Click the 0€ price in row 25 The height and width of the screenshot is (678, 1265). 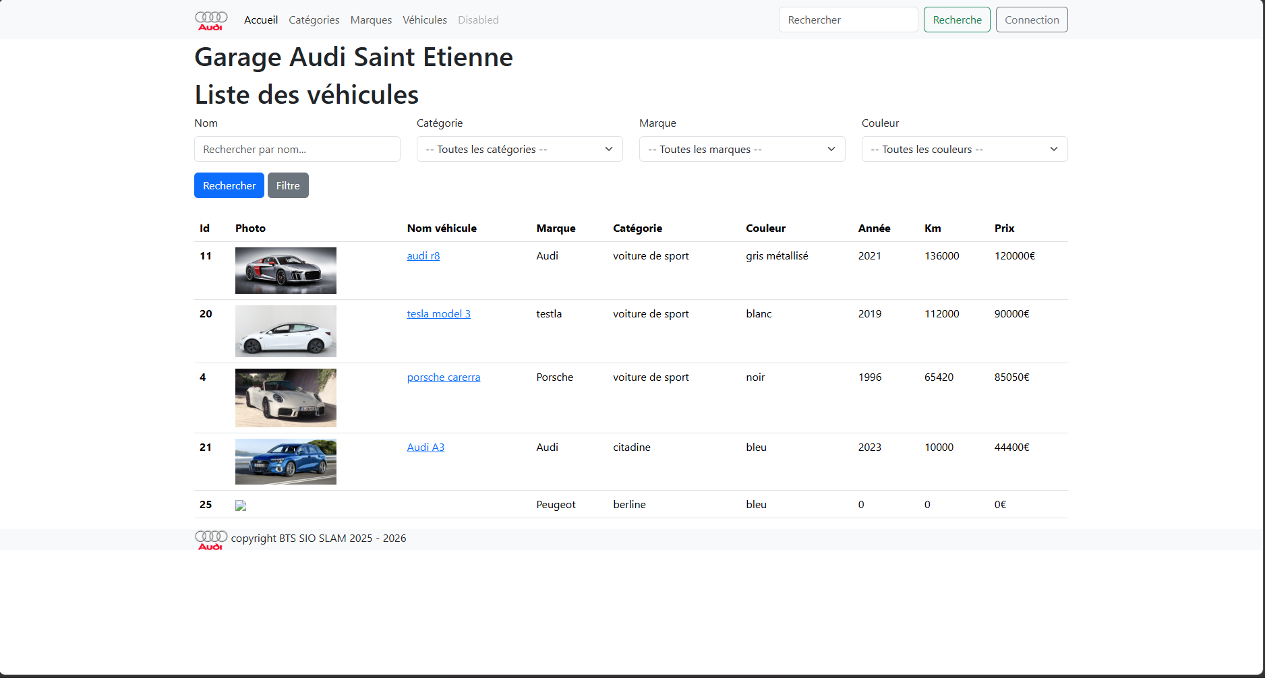(1000, 505)
